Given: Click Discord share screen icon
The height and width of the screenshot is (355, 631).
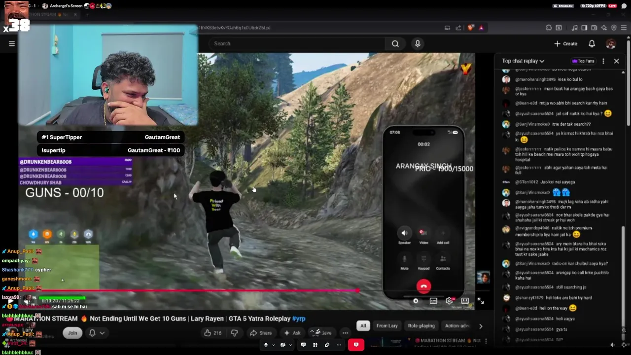Looking at the screenshot, I should [x=303, y=345].
